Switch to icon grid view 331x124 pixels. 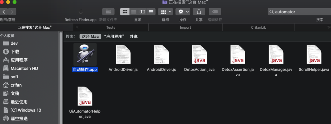[125, 12]
